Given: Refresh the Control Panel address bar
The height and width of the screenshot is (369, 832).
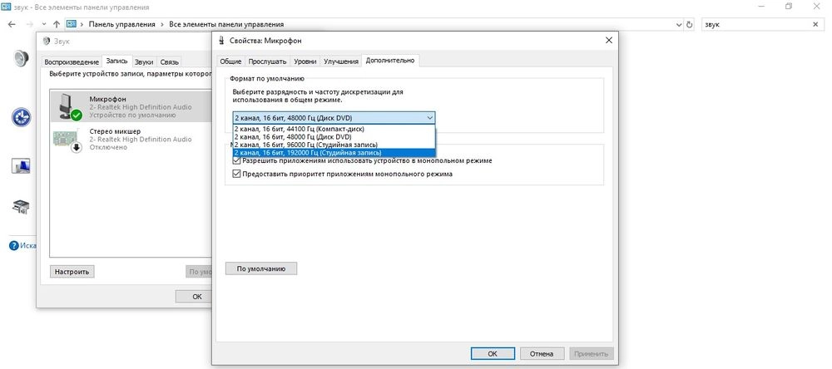Looking at the screenshot, I should (690, 25).
